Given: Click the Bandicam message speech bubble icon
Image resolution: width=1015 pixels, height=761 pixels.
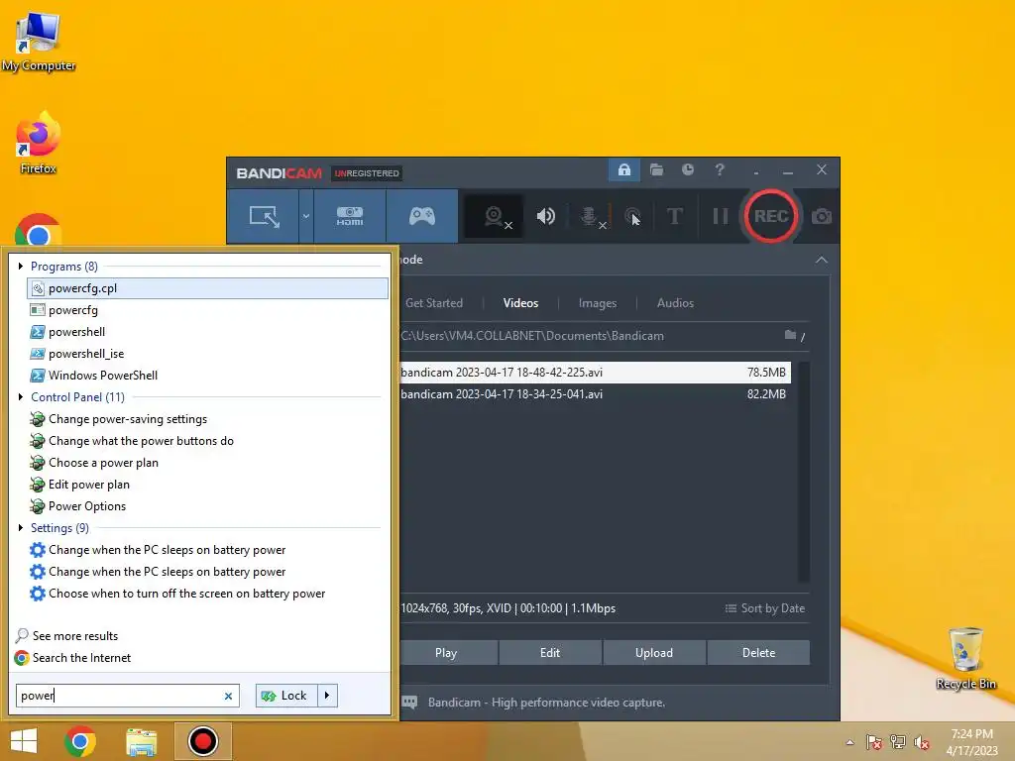Looking at the screenshot, I should [x=409, y=703].
